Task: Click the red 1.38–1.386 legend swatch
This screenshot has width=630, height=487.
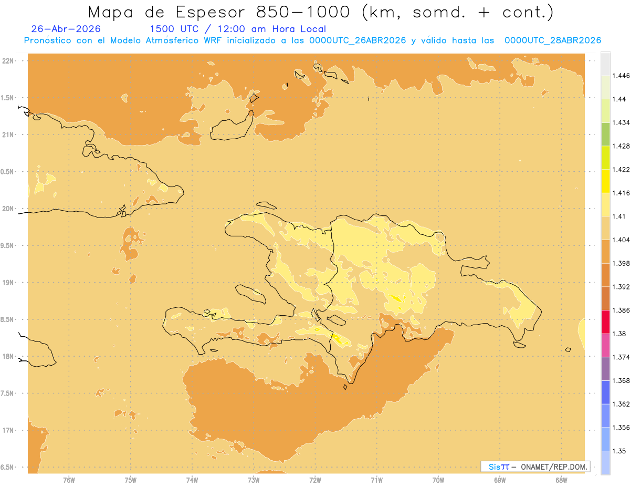Action: (605, 322)
